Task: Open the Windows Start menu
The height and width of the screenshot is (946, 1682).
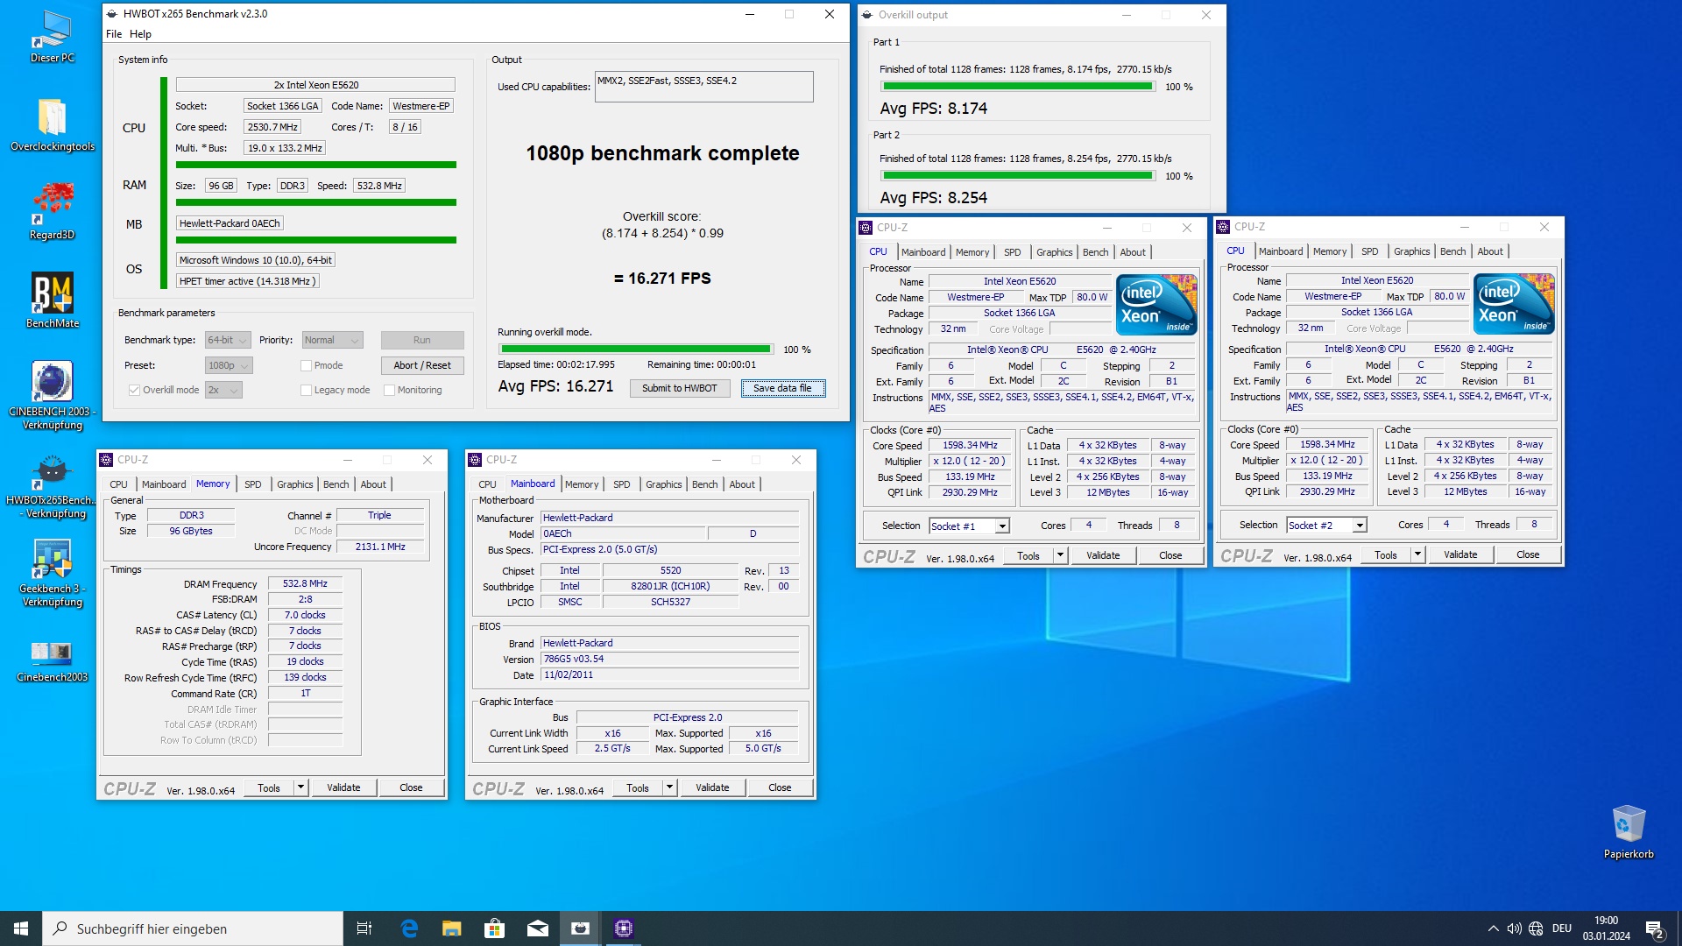Action: click(21, 928)
